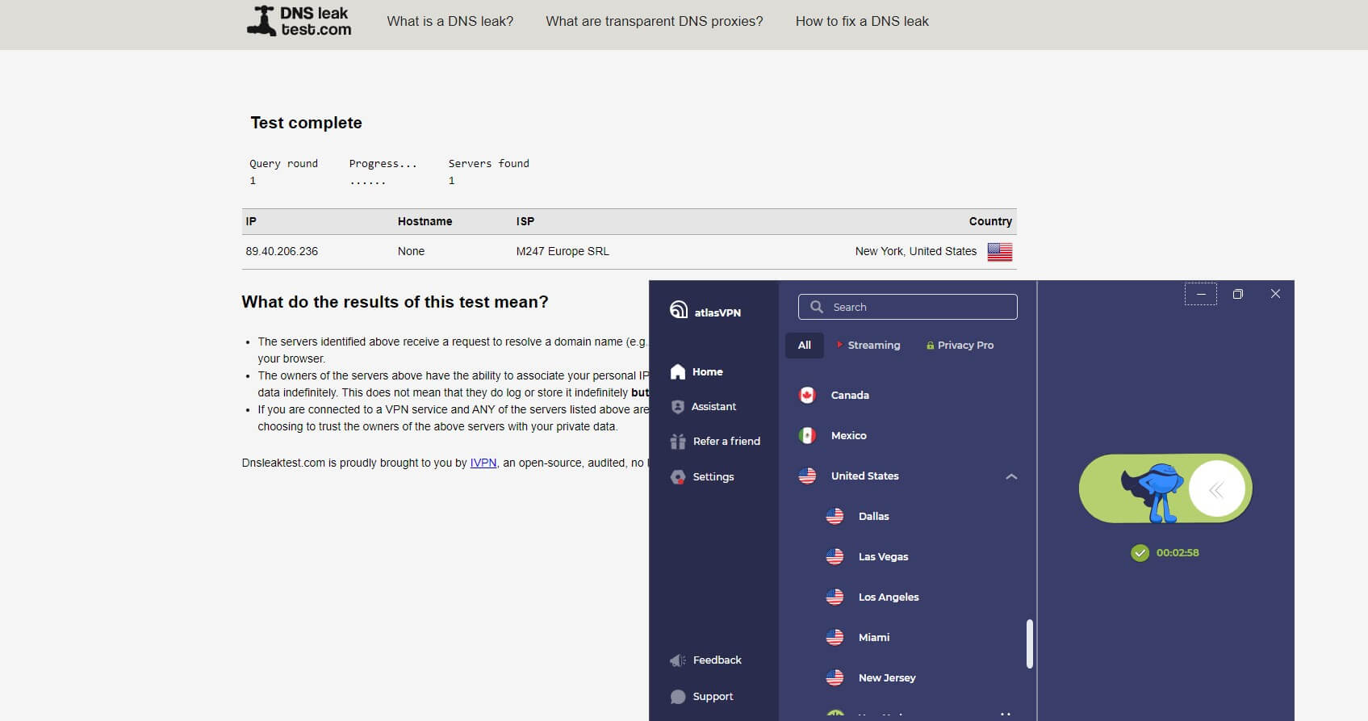Open the Settings label in atlasVPN
1368x721 pixels.
[713, 476]
